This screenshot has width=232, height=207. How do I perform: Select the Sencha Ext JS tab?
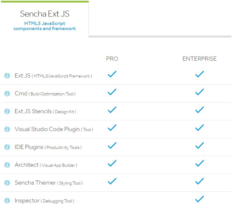[45, 19]
